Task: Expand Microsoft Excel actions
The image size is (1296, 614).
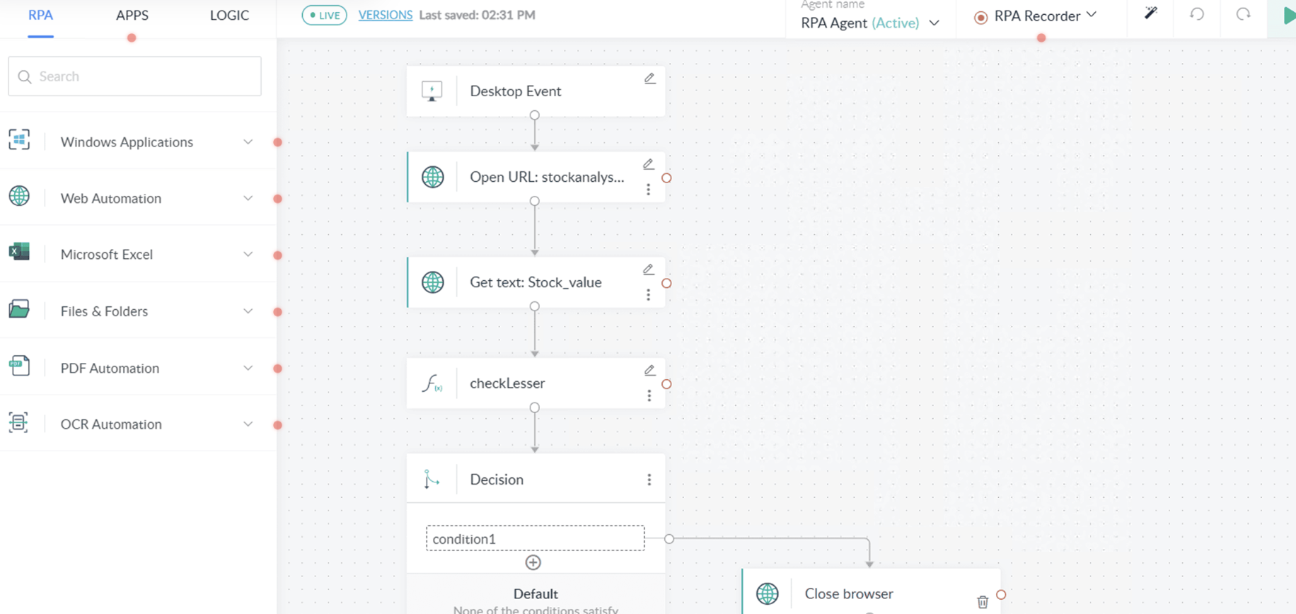Action: [248, 255]
